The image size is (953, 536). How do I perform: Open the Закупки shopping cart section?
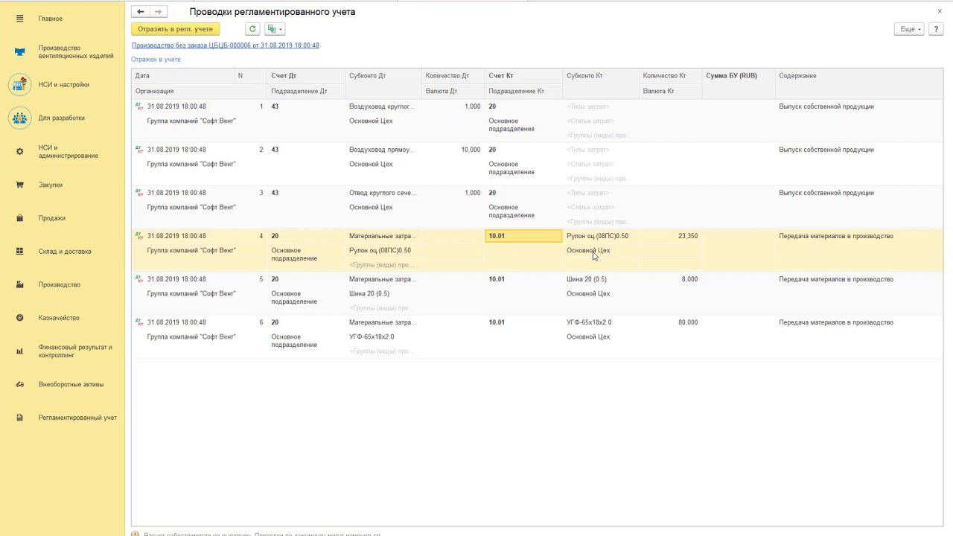tap(20, 185)
